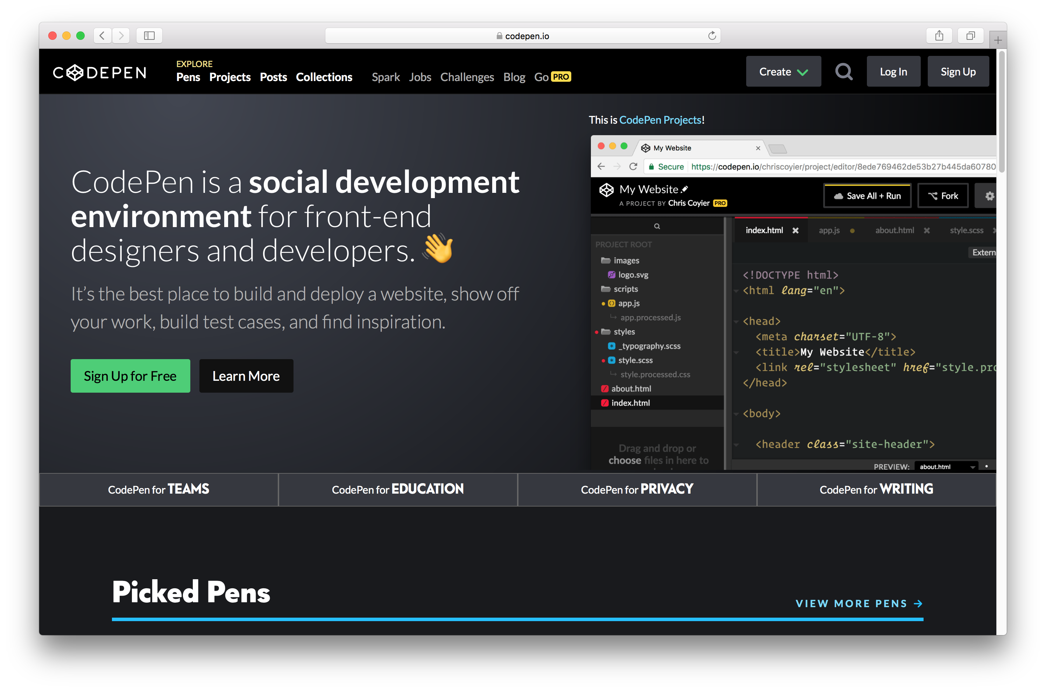Open CodePen for PRIVACY
The height and width of the screenshot is (691, 1046).
click(637, 490)
